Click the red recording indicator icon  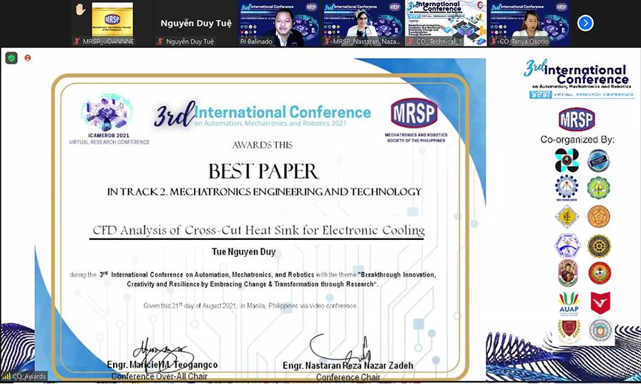tap(28, 58)
